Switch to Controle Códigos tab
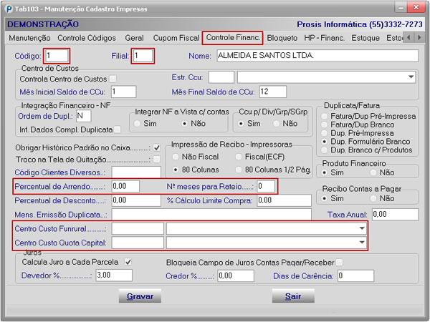Image resolution: width=430 pixels, height=322 pixels. tap(87, 38)
